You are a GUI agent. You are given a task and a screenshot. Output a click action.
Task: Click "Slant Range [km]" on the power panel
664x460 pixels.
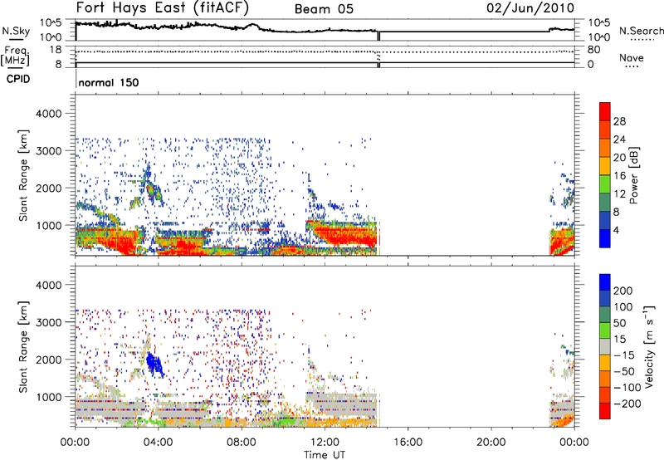click(x=23, y=175)
